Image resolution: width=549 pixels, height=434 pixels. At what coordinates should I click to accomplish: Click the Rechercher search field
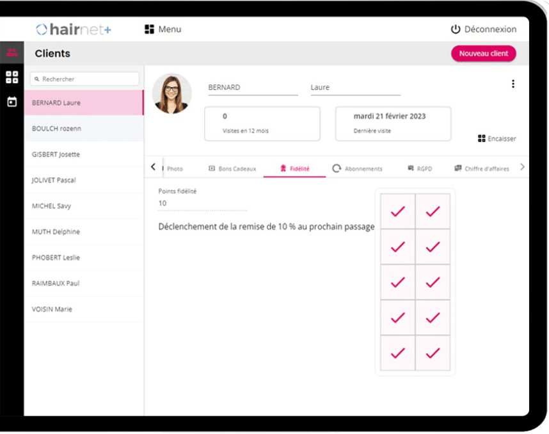(x=84, y=79)
